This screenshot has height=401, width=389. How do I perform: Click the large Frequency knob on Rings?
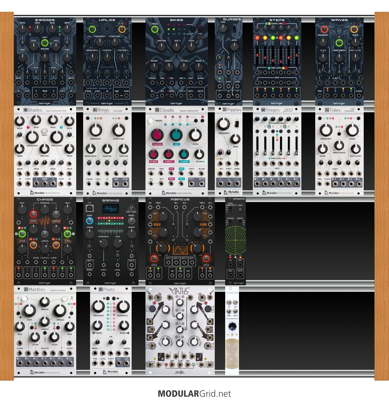[x=96, y=130]
